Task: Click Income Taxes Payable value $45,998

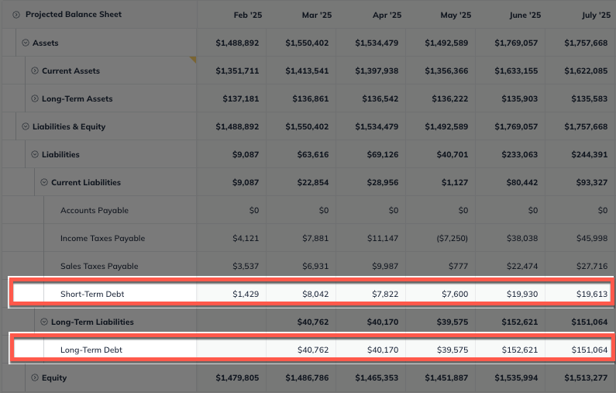Action: 592,238
